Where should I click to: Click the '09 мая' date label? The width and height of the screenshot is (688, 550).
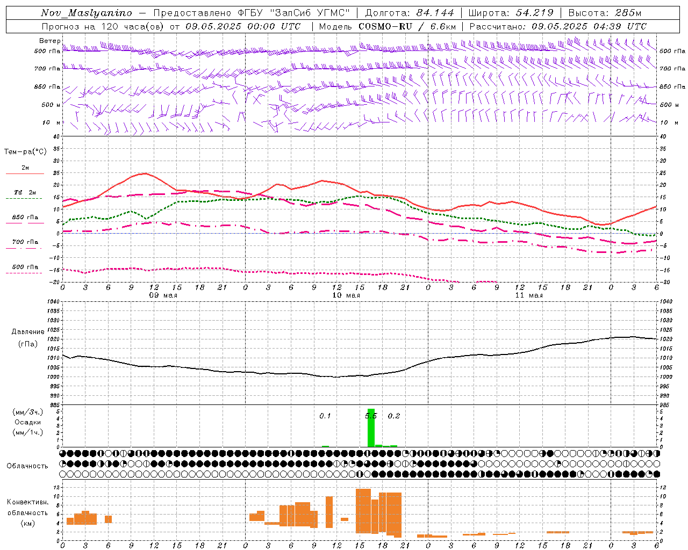point(163,295)
